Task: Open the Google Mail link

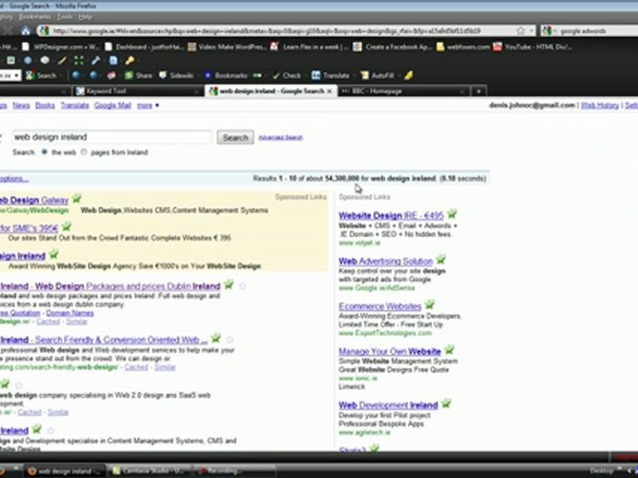Action: coord(112,106)
